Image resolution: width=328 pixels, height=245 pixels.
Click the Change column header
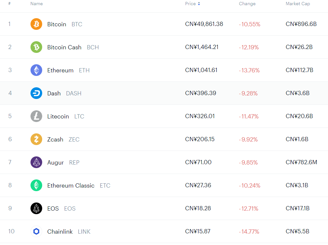[x=247, y=4]
